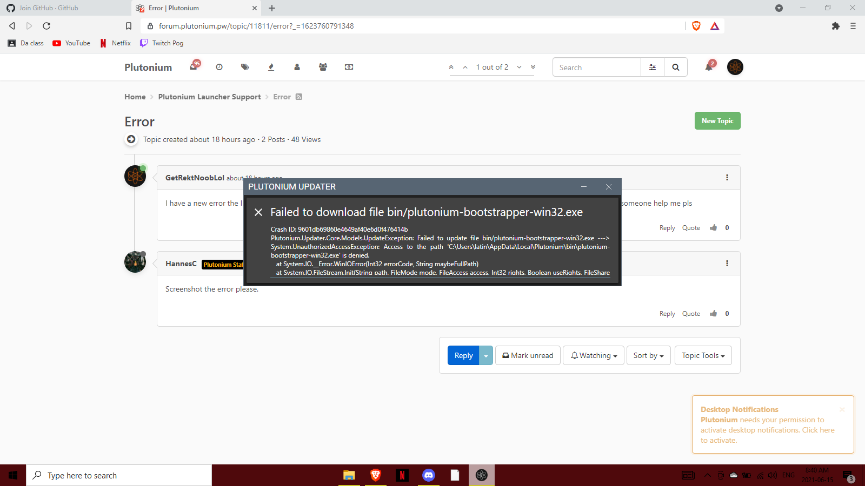The image size is (865, 486).
Task: Open Topic Tools dropdown
Action: pos(703,355)
